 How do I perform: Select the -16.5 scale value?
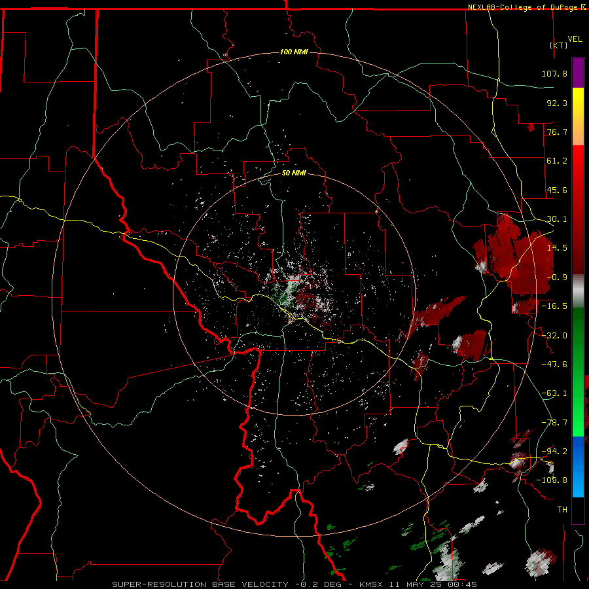tap(554, 306)
